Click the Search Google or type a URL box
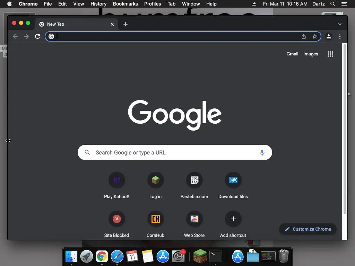355x266 pixels. pos(175,152)
